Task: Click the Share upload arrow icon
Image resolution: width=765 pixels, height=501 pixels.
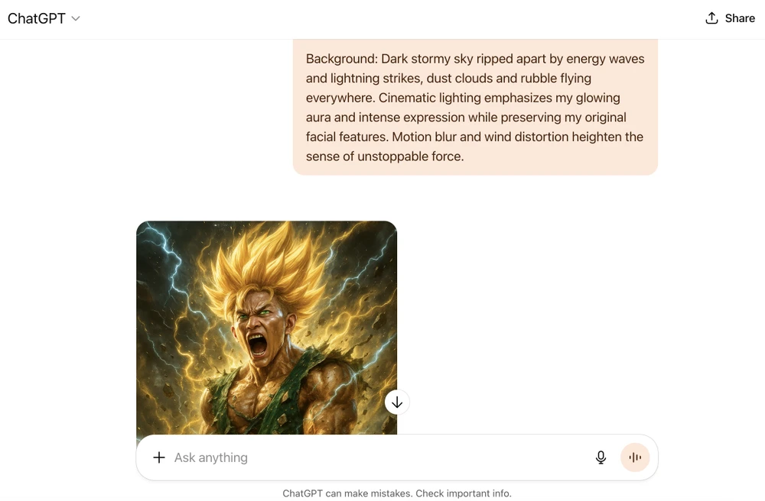Action: 711,18
